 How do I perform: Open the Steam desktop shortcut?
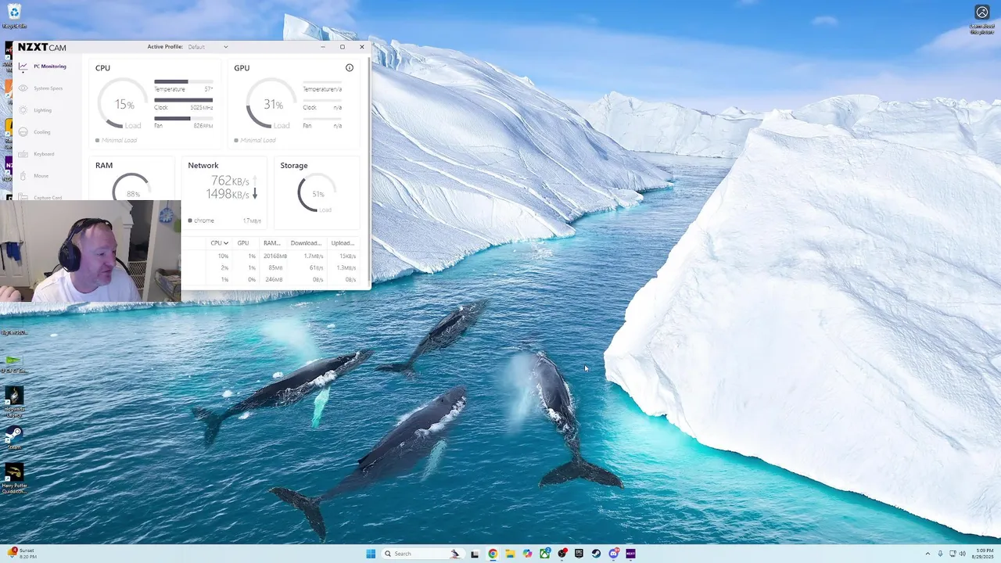pos(14,436)
